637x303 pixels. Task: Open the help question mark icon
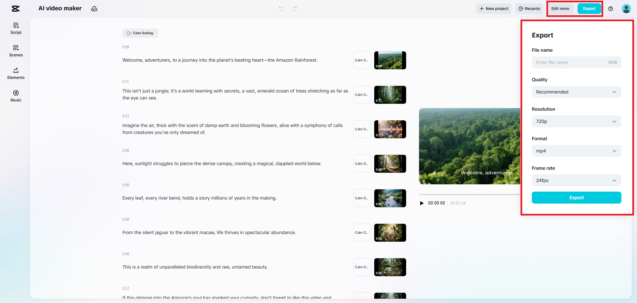610,9
